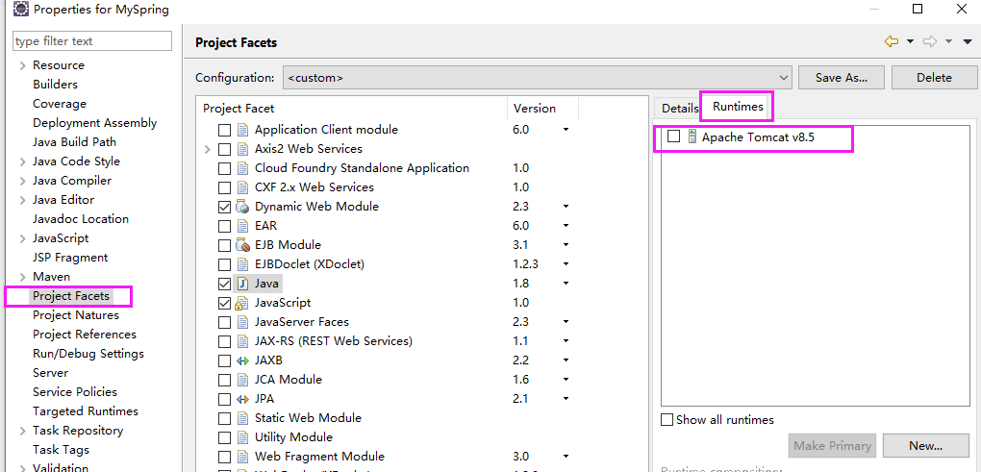Click the EJB Module facet icon
The height and width of the screenshot is (472, 981).
pyautogui.click(x=242, y=245)
